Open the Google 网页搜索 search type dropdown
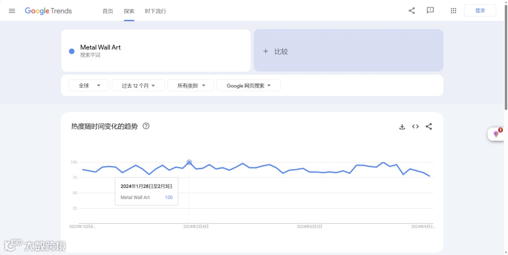Viewport: 508px width, 255px height. coord(248,85)
